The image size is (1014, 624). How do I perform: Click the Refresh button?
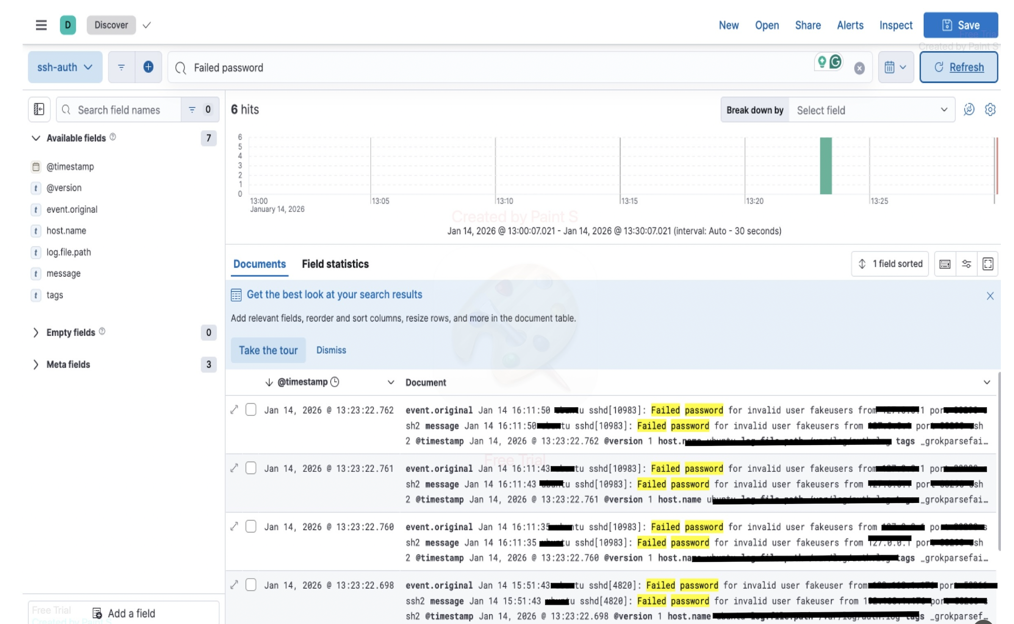(x=959, y=67)
